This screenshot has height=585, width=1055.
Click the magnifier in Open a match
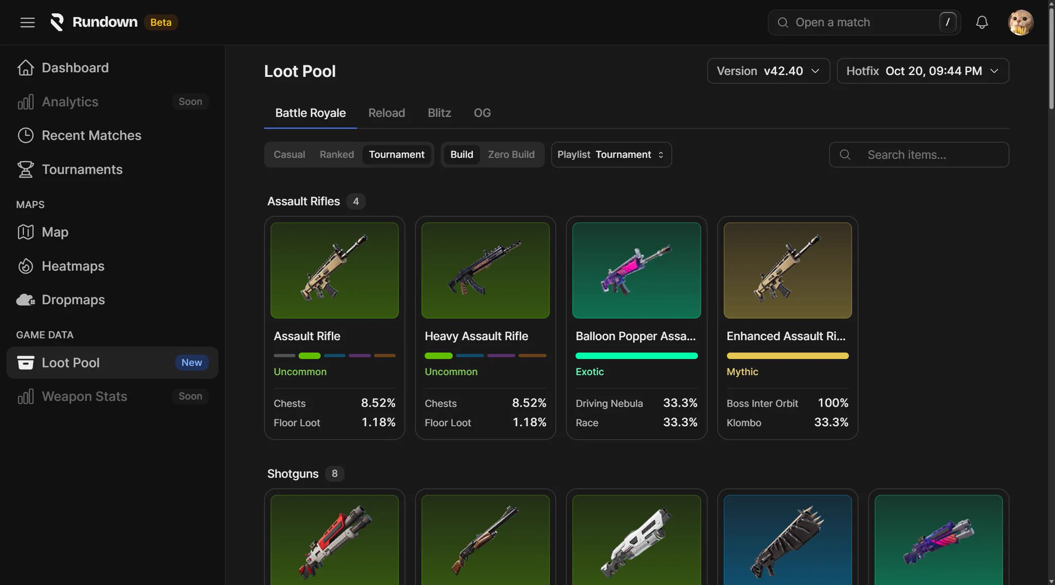tap(782, 22)
